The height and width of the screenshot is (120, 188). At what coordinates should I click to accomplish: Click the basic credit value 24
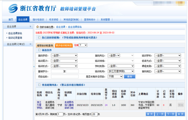tap(106, 105)
